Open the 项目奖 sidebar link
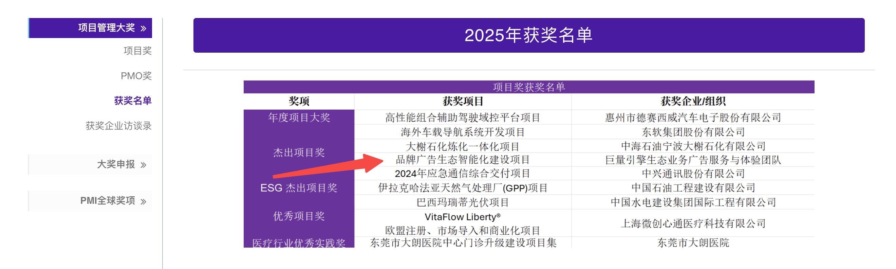 [x=137, y=51]
